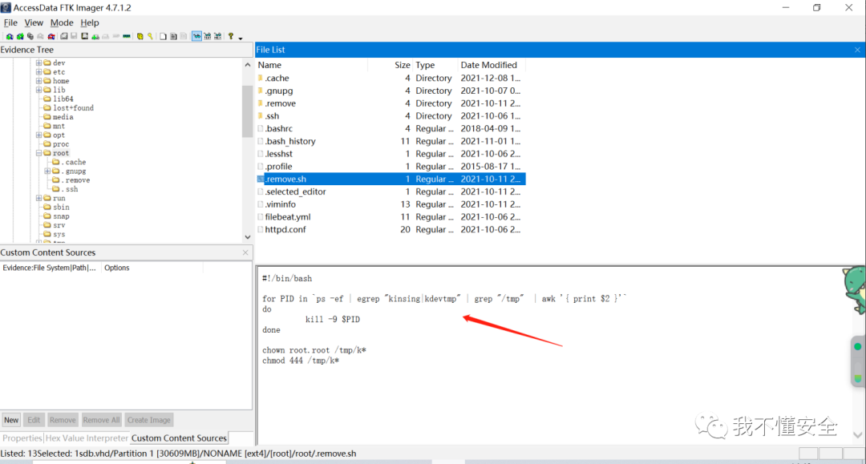Viewport: 866px width, 464px height.
Task: Switch to the Hex Value Interpreter tab
Action: coord(87,438)
